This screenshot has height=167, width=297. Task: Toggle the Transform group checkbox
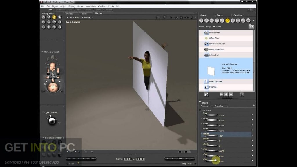pos(200,110)
